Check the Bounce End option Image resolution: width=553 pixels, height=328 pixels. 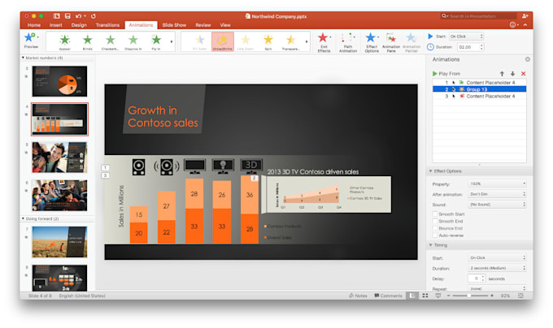click(435, 227)
